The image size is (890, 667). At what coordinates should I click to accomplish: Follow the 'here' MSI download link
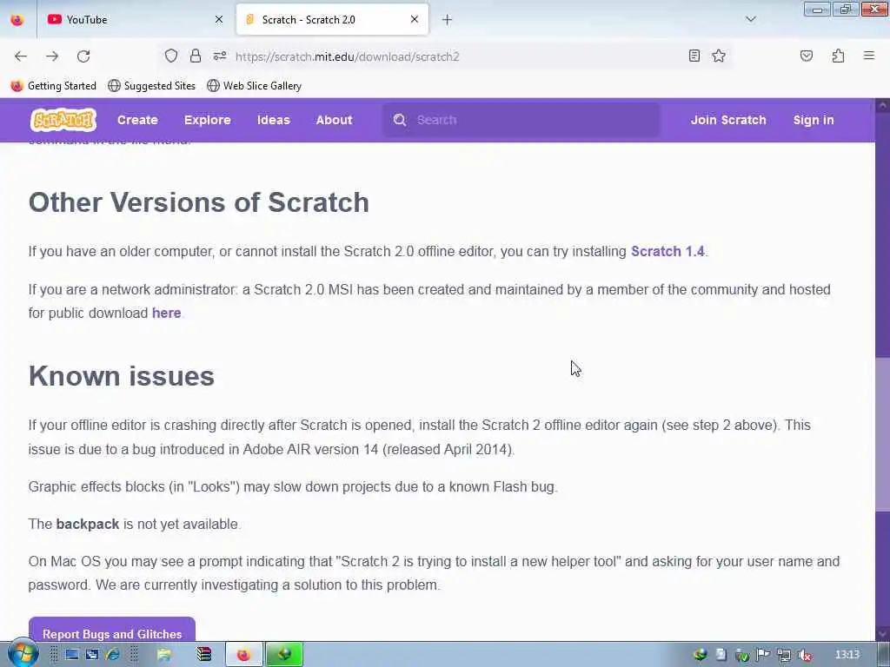[x=166, y=313]
